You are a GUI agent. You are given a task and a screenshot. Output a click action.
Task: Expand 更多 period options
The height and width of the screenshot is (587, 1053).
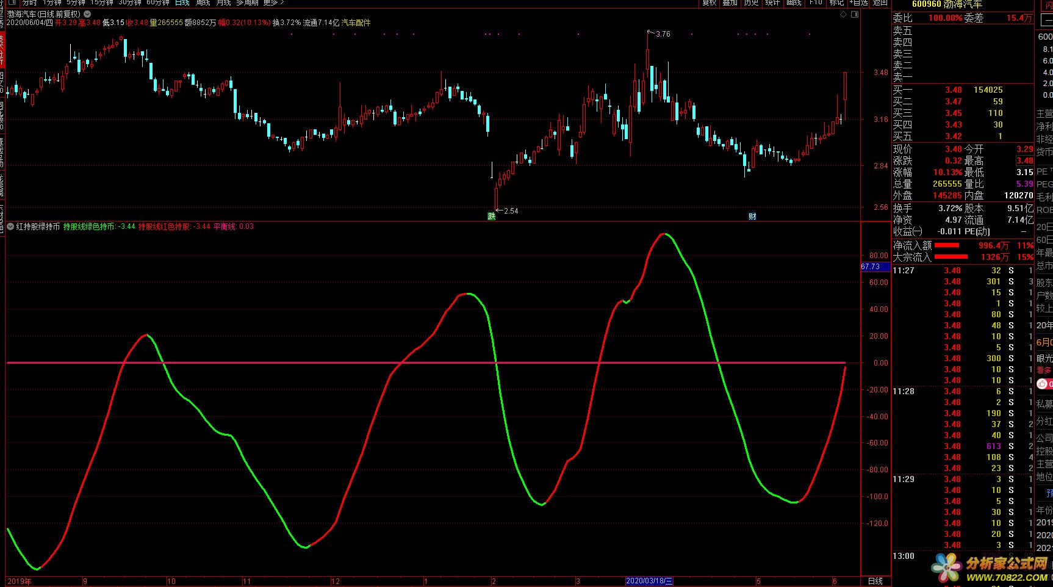pos(274,2)
